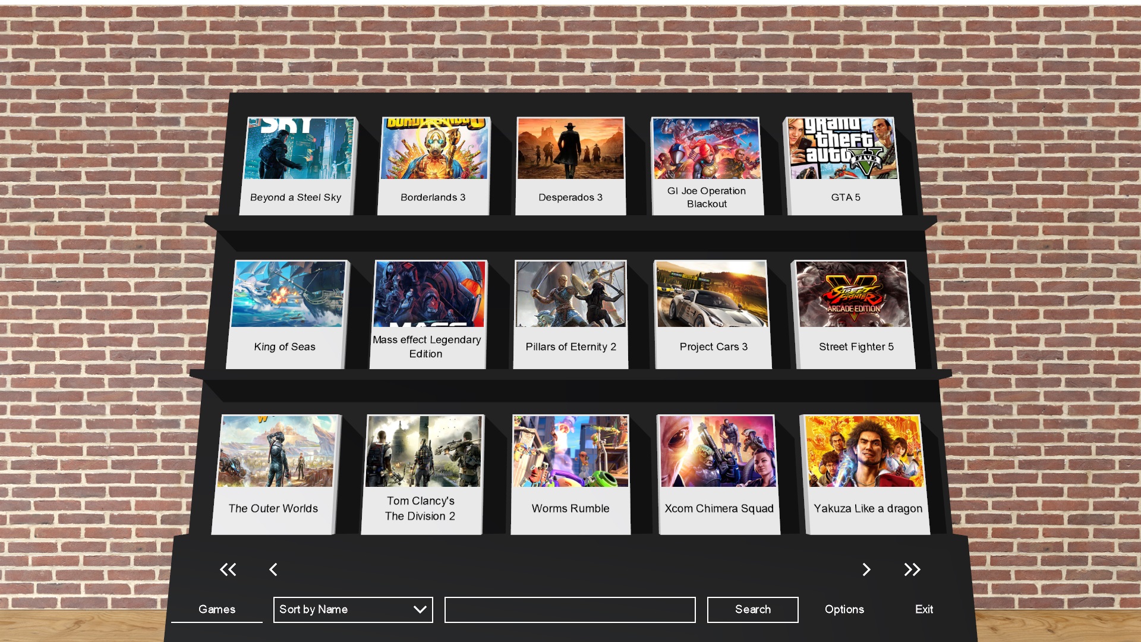This screenshot has height=642, width=1141.
Task: Click the search text field
Action: [570, 610]
